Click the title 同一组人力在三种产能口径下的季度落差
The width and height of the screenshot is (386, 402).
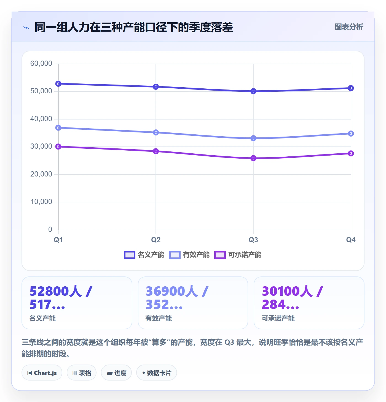point(134,27)
